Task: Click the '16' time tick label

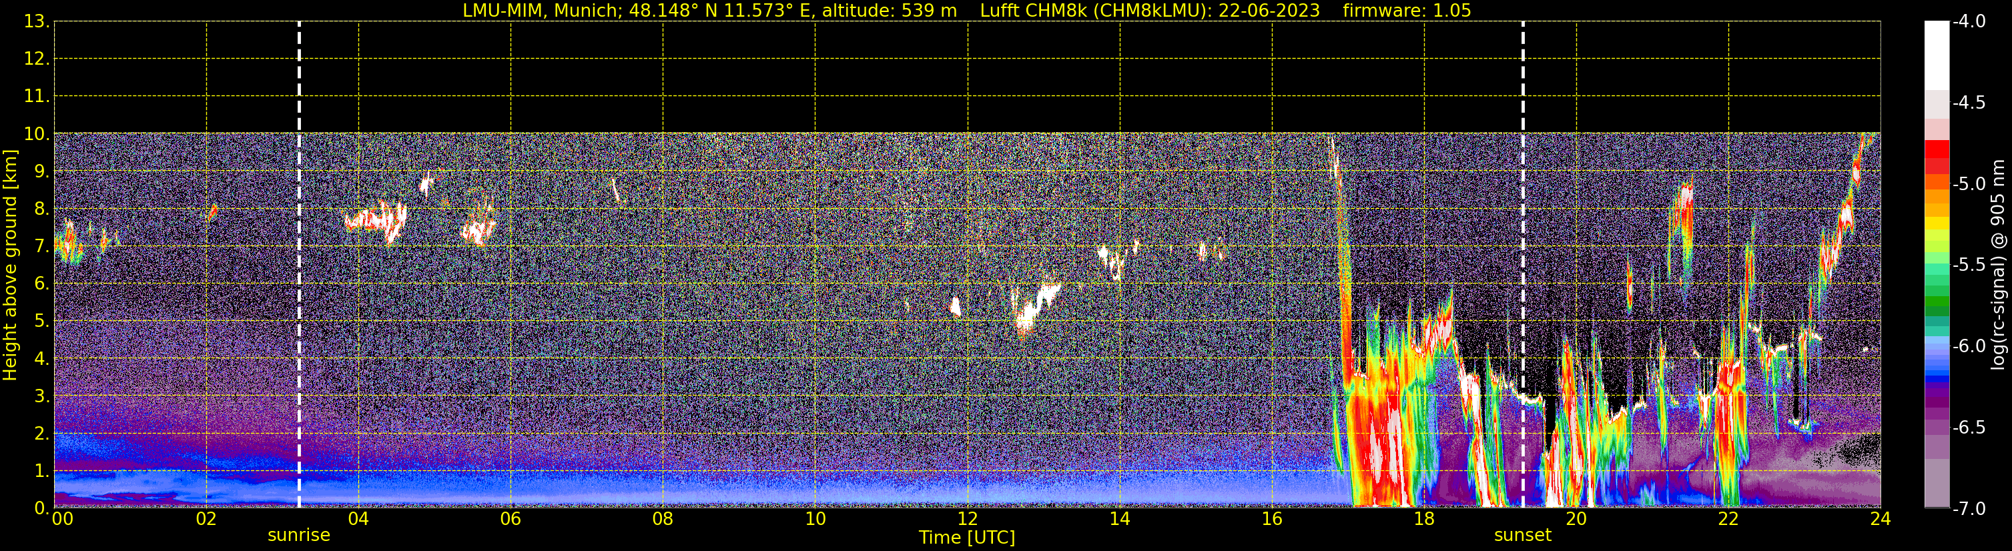Action: coord(1273,519)
